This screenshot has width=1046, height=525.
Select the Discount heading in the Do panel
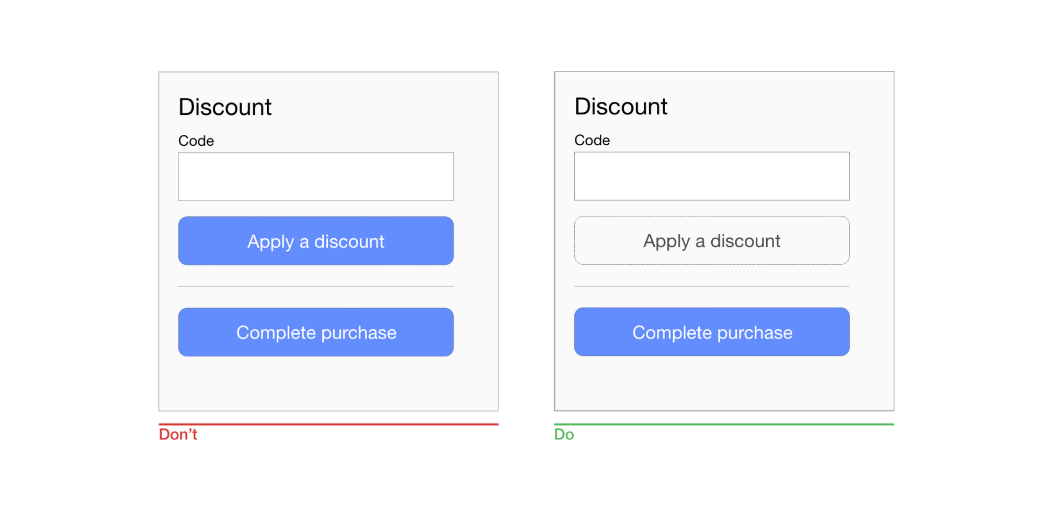pyautogui.click(x=621, y=107)
